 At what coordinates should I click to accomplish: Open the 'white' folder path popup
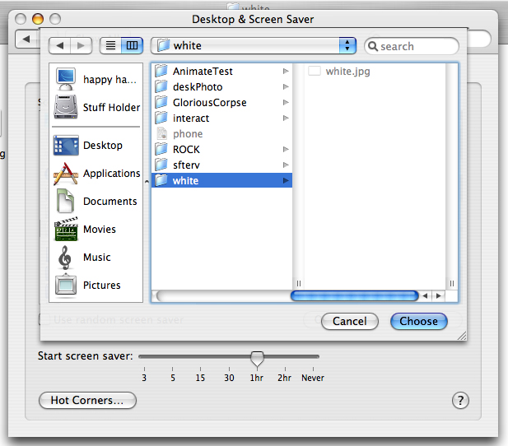254,45
